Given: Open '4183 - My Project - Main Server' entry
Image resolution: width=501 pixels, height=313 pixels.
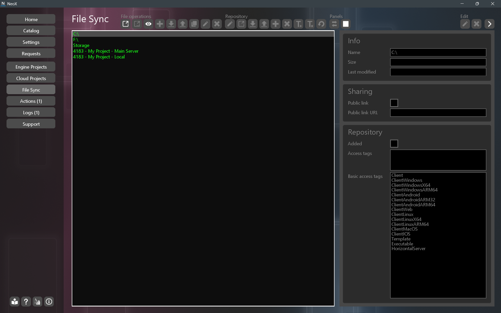Looking at the screenshot, I should tap(106, 51).
